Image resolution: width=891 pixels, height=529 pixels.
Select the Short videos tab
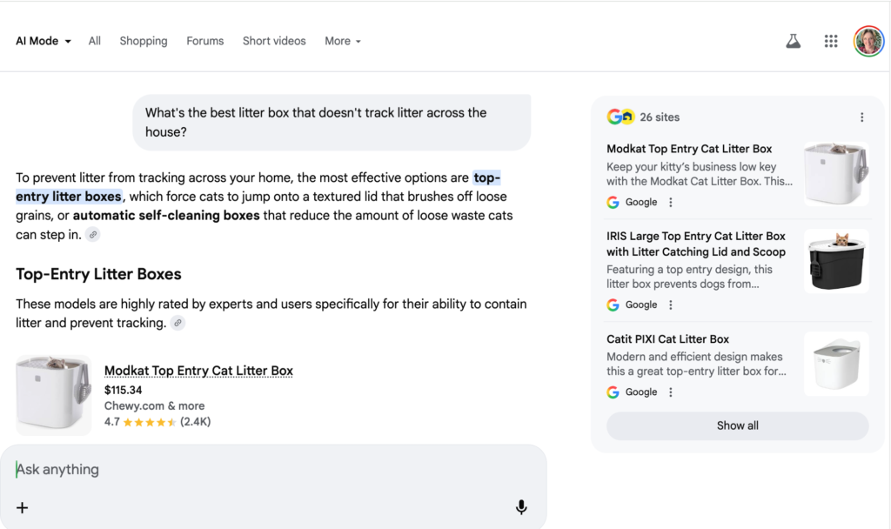pos(274,41)
